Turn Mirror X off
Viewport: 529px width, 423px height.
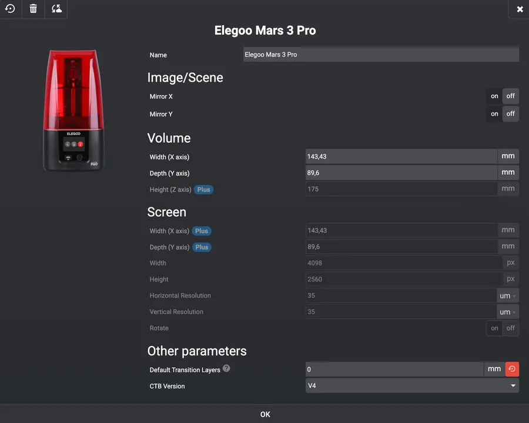click(x=510, y=96)
